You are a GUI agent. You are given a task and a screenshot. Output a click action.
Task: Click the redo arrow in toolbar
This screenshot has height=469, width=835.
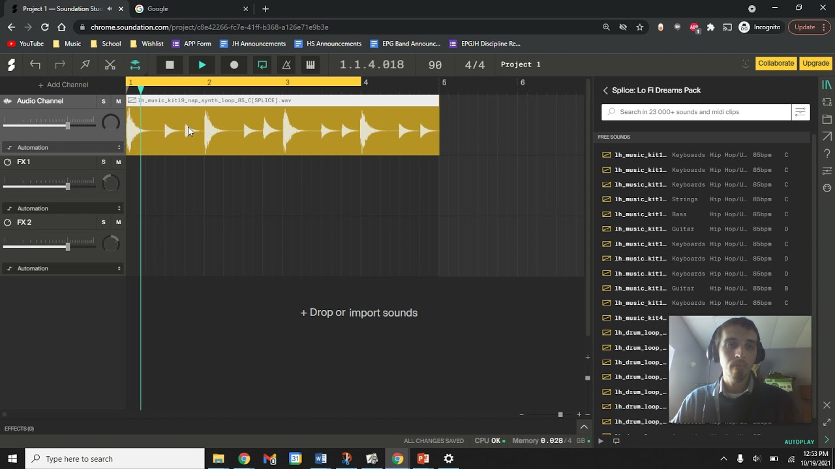pos(60,64)
